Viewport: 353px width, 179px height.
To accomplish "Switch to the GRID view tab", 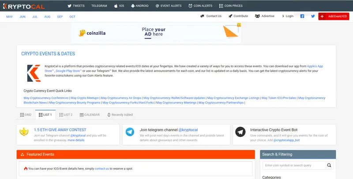I will tap(26, 115).
